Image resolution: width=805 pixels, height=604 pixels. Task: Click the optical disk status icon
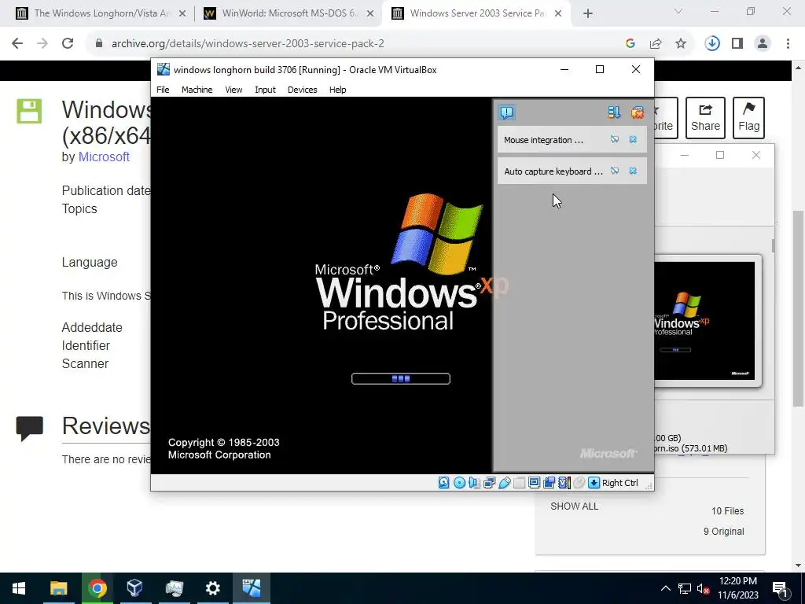click(x=459, y=483)
